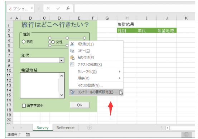Viewport: 198px width, 139px height.
Task: Click the 希望地域 list box scroll down arrow
Action: (62, 95)
